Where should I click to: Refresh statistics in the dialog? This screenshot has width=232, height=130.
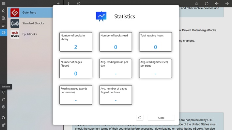140,118
